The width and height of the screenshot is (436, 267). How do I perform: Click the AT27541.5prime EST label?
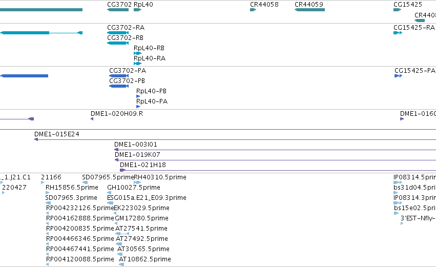[141, 229]
